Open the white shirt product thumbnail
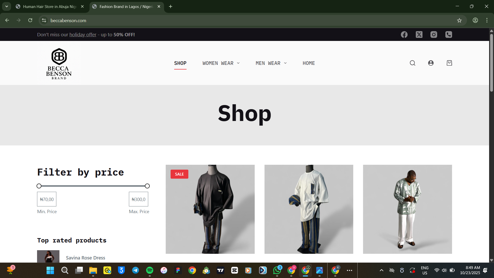 308,209
